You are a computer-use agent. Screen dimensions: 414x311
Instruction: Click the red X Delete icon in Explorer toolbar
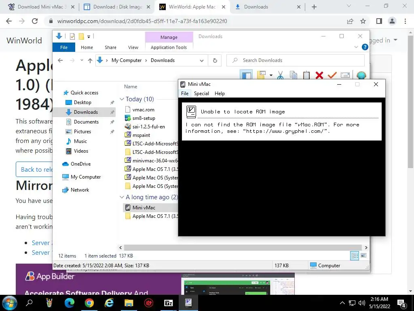[319, 75]
